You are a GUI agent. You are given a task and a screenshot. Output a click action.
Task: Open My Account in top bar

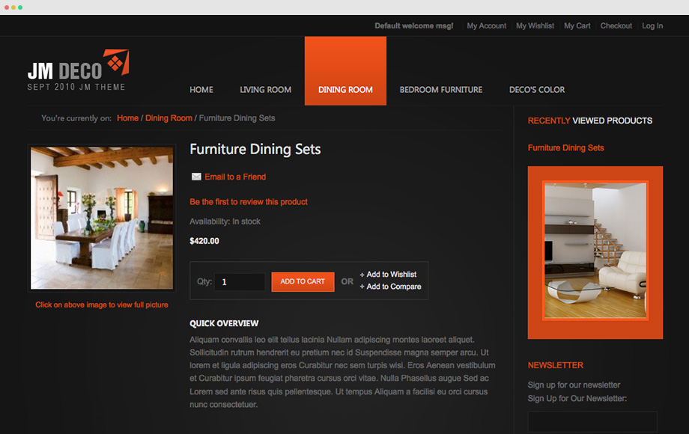(487, 26)
